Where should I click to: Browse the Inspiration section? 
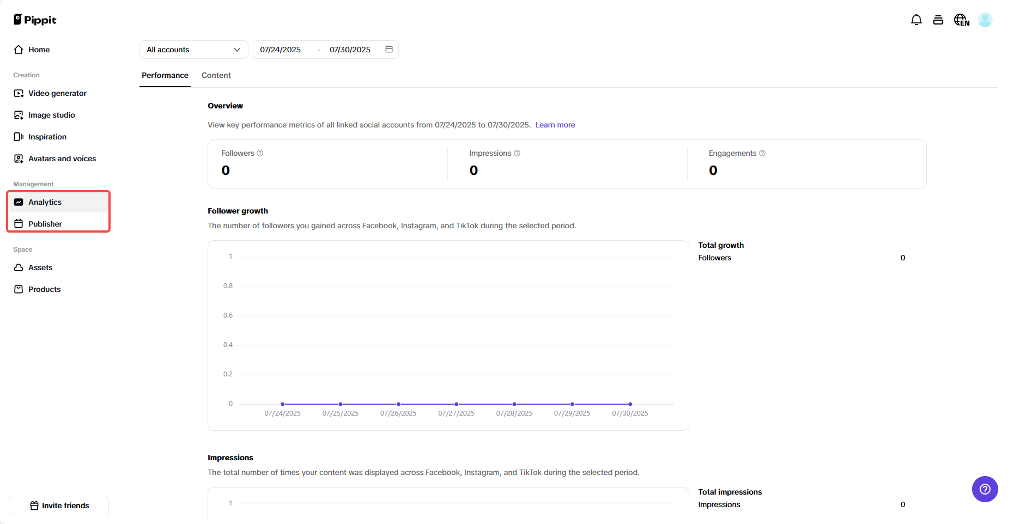click(47, 137)
